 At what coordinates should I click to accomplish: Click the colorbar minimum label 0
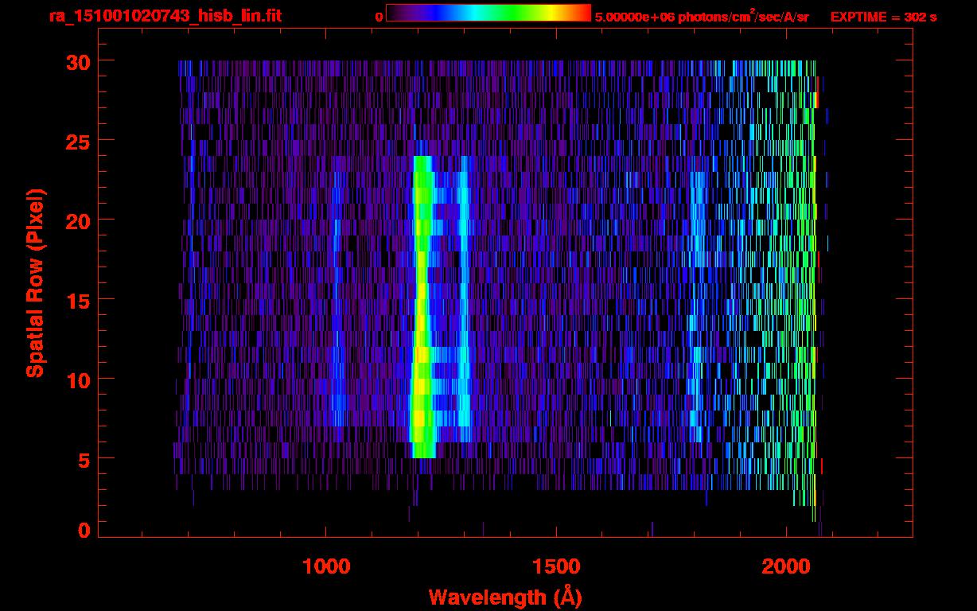[x=379, y=18]
